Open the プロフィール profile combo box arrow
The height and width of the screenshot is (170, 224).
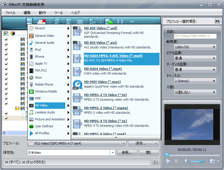pos(124,143)
